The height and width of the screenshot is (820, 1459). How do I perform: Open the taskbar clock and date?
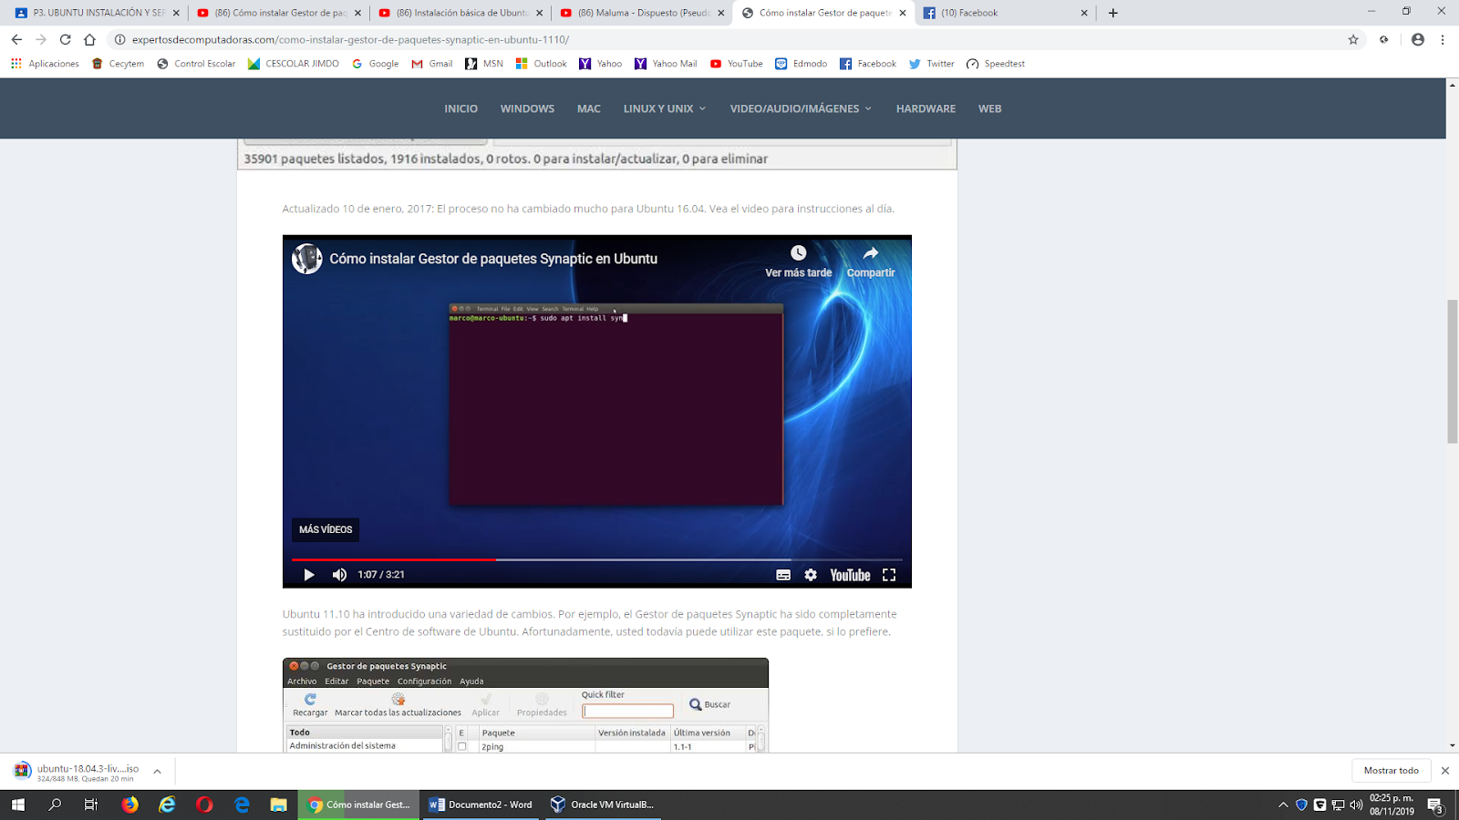click(x=1392, y=805)
